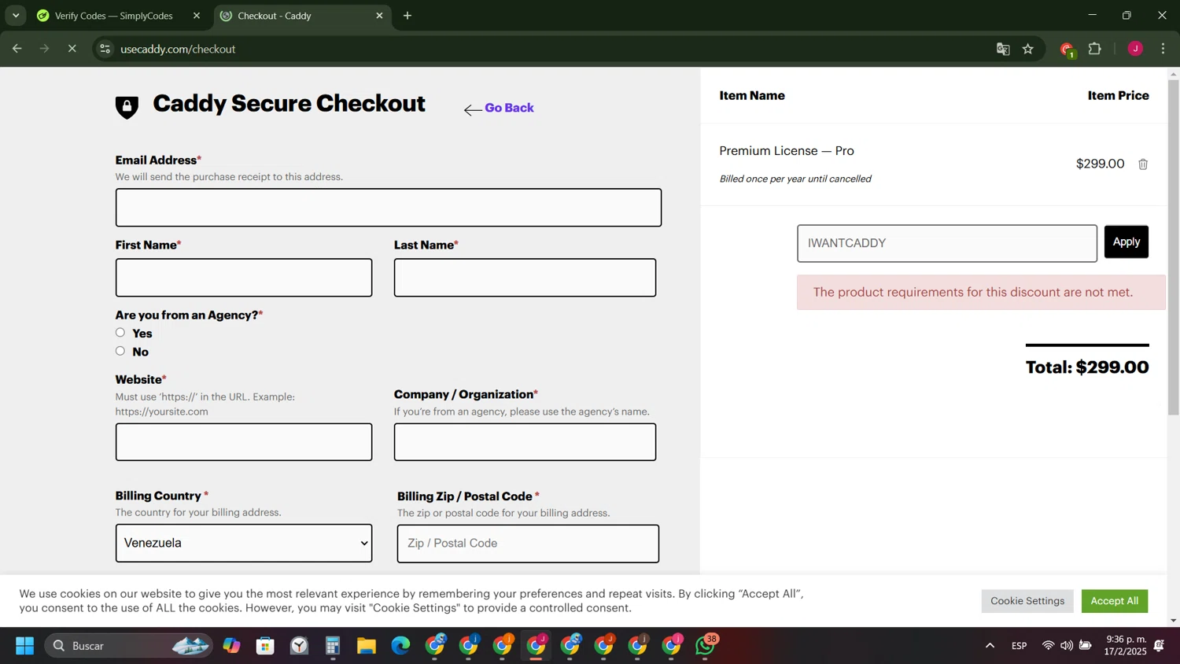Open Copilot from the taskbar
The image size is (1180, 664).
231,646
